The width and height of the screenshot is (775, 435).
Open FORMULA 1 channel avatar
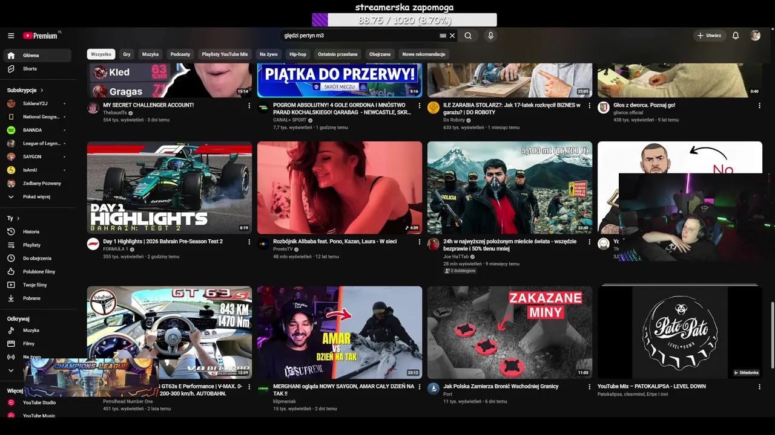click(x=93, y=243)
